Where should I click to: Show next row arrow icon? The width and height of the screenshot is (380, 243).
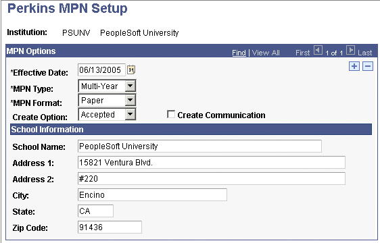coord(350,51)
